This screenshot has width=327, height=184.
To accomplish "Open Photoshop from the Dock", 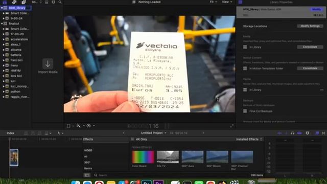I will [147, 182].
